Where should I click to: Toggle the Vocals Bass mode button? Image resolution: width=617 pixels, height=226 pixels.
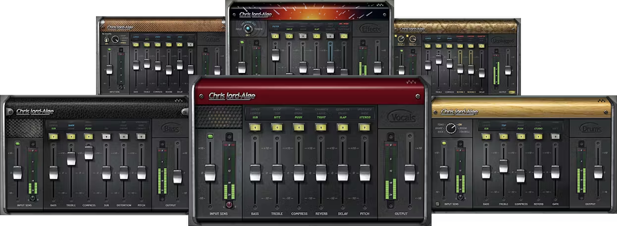coord(255,127)
